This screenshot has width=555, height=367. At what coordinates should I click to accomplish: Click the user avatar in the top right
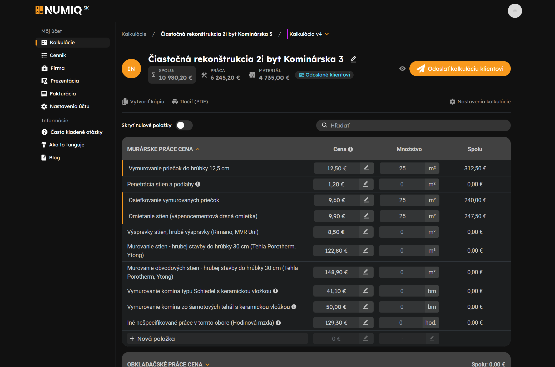coord(515,11)
